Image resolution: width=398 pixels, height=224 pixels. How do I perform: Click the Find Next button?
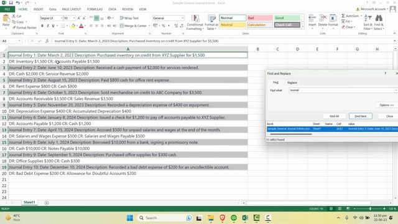point(361,116)
